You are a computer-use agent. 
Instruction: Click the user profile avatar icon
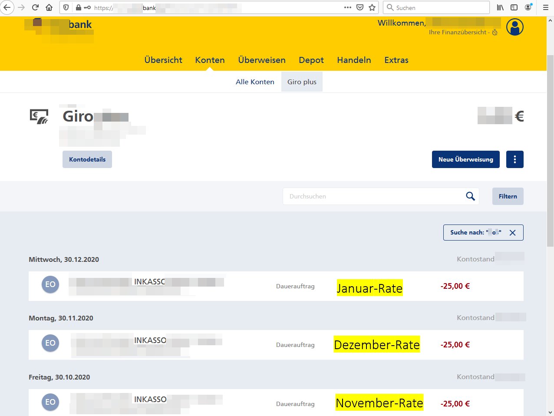point(514,27)
